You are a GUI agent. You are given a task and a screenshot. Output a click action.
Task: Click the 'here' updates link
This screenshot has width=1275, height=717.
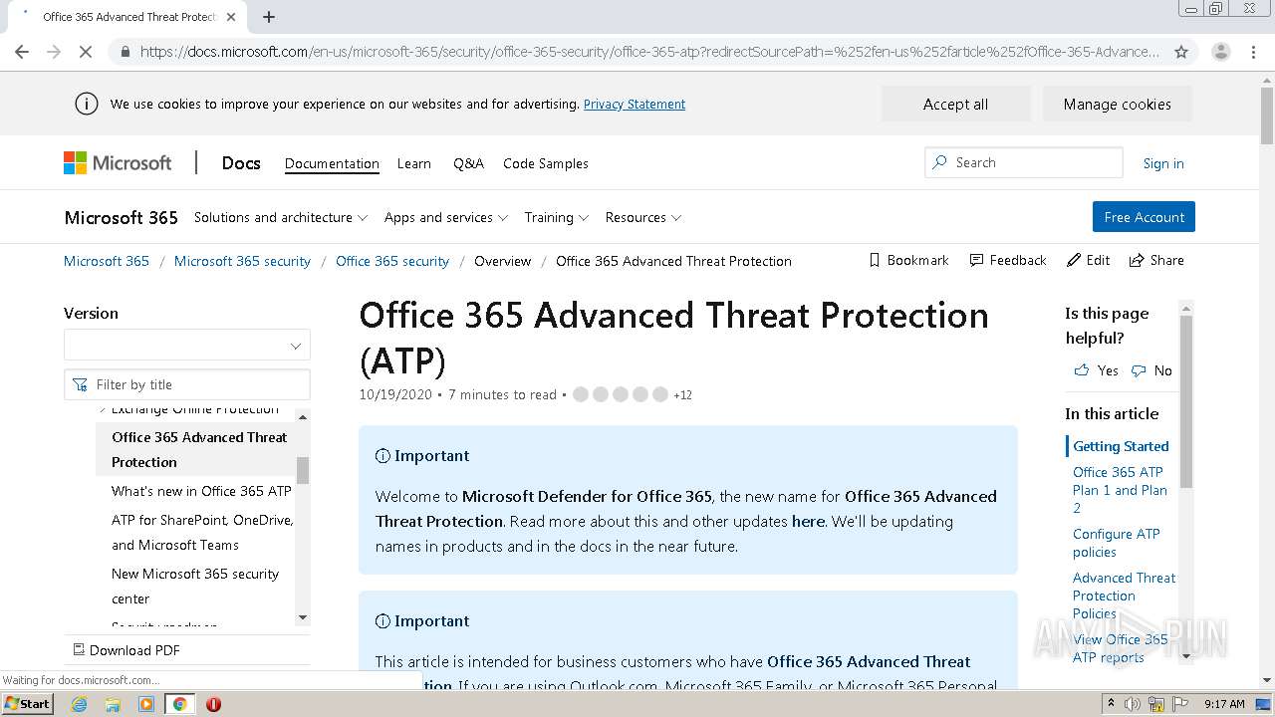(x=808, y=521)
